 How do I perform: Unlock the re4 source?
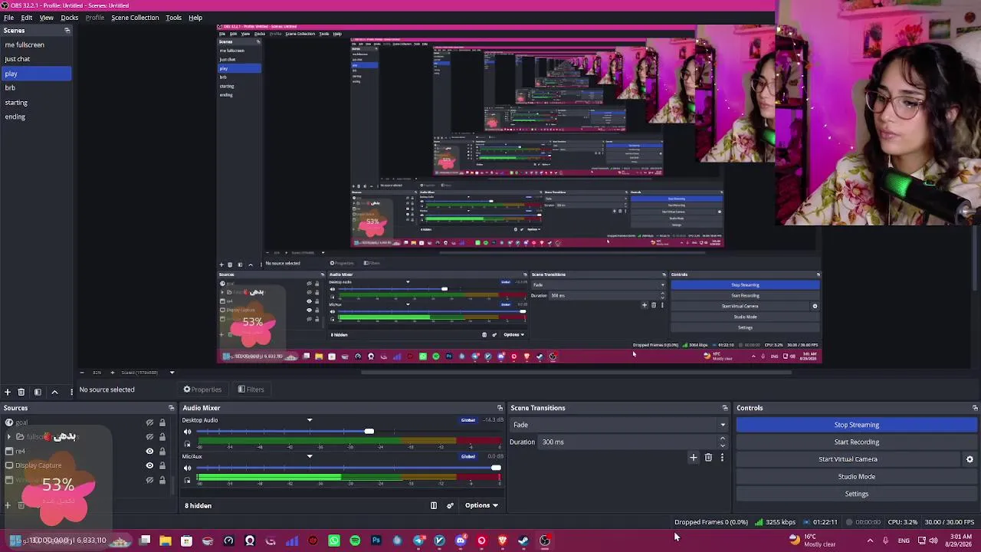pyautogui.click(x=162, y=452)
